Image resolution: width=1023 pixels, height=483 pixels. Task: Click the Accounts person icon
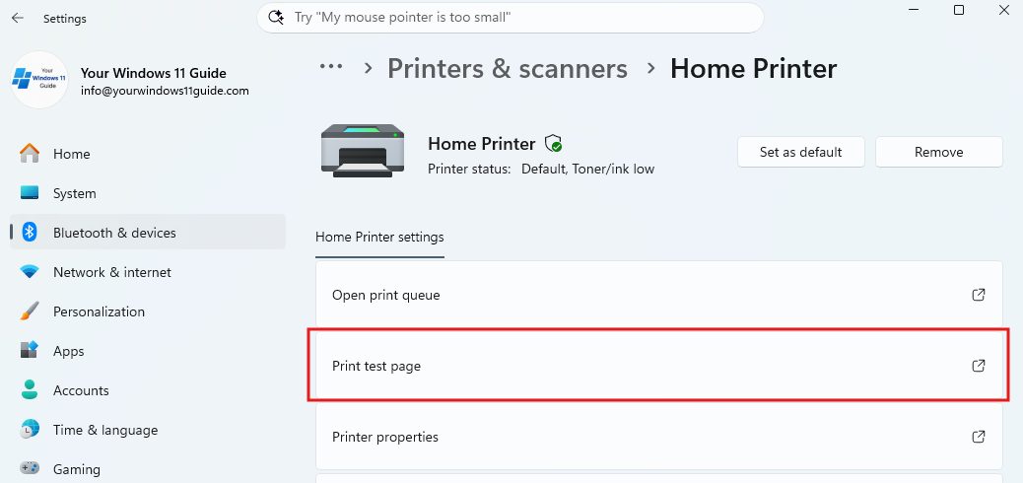coord(30,390)
